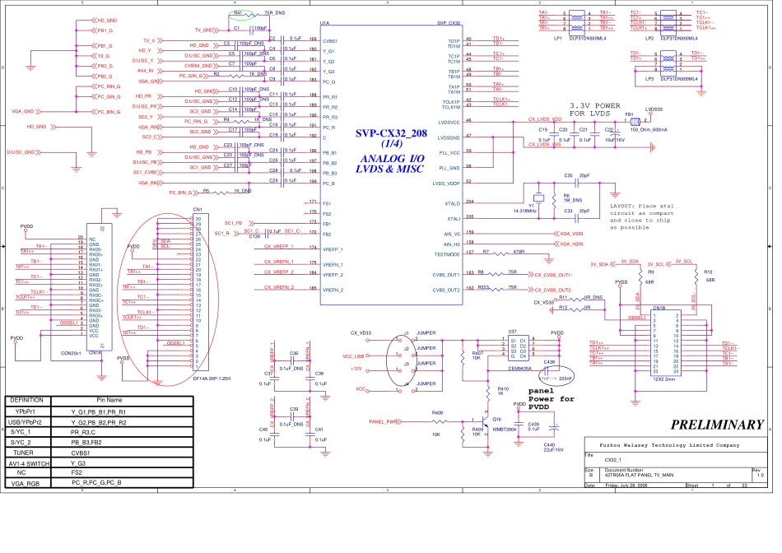
Task: Click the "VGA_HSIN" net label
Action: coord(571,244)
